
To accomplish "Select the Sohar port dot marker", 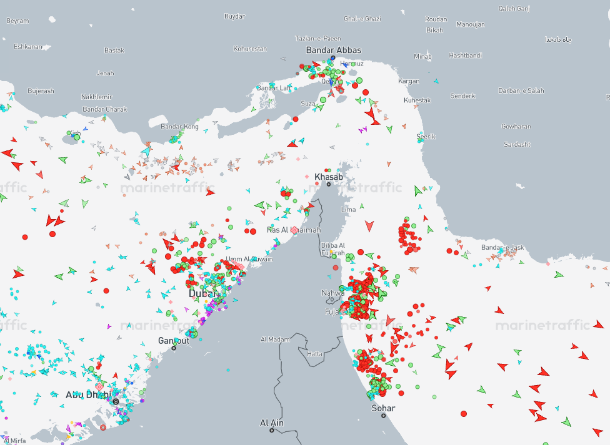I will tap(384, 416).
